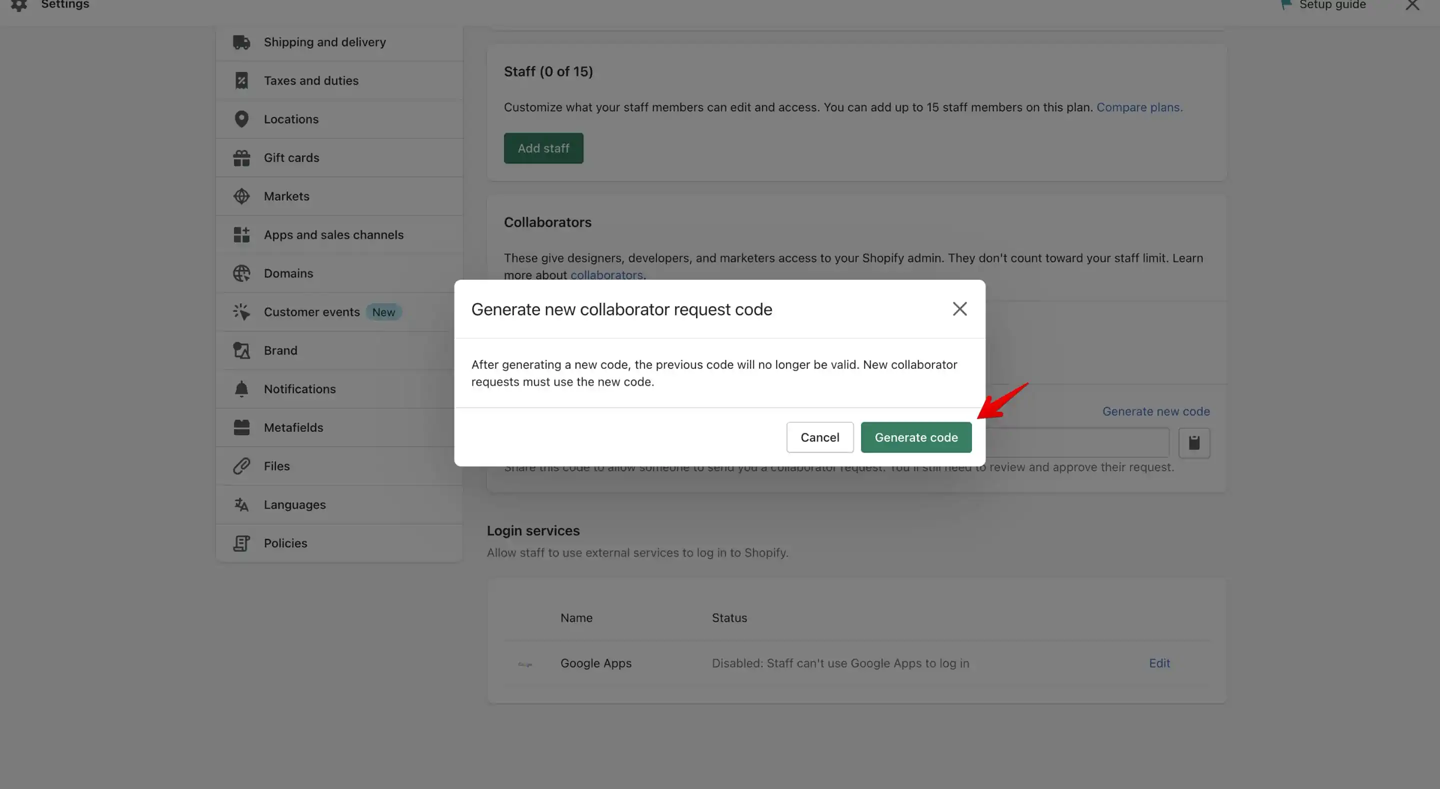Screen dimensions: 1440x789
Task: Click the Gift cards present icon
Action: [241, 157]
